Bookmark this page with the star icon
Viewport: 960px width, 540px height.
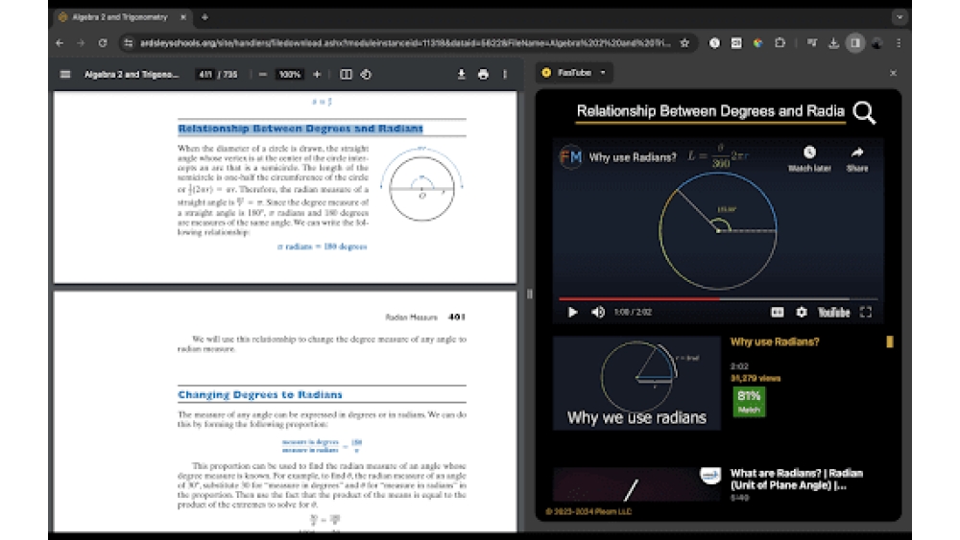click(x=684, y=43)
